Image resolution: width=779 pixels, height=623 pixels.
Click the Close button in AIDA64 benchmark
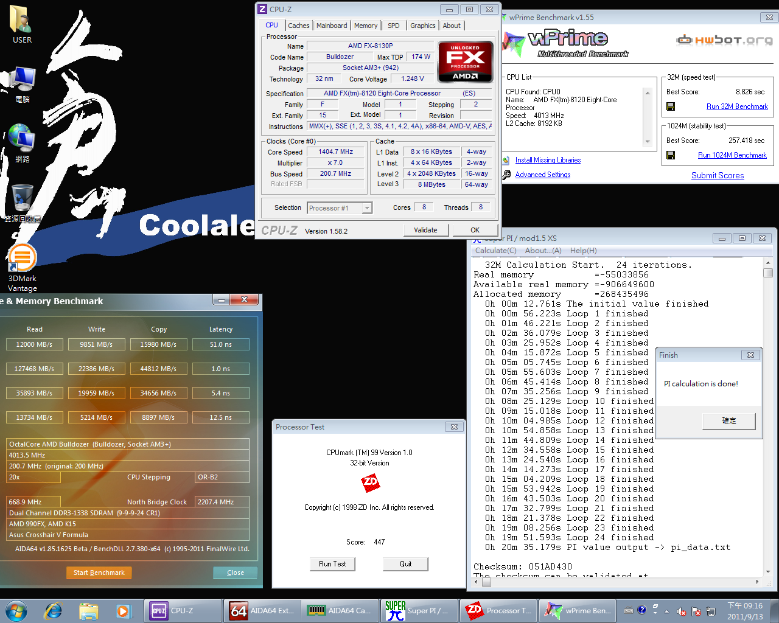pyautogui.click(x=235, y=573)
